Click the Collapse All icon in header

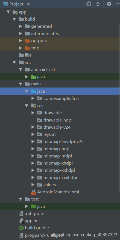tap(98, 4)
